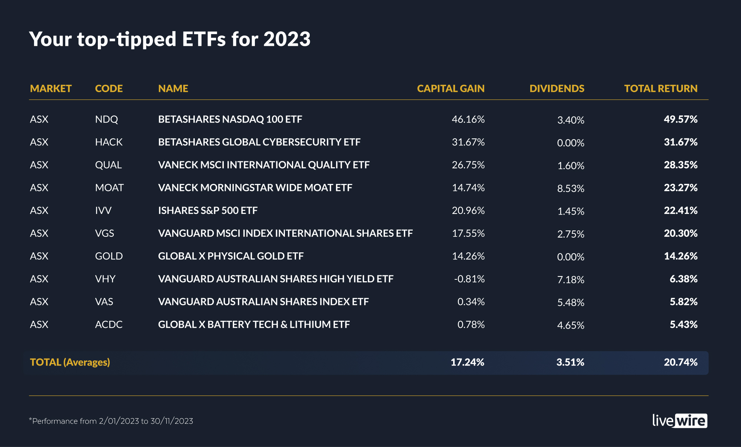
Task: Select the DIVIDENDS column header
Action: pos(556,88)
